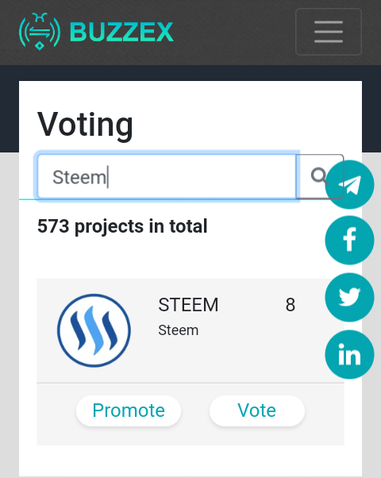Viewport: 381px width, 478px height.
Task: Open the Telegram share icon
Action: point(349,185)
